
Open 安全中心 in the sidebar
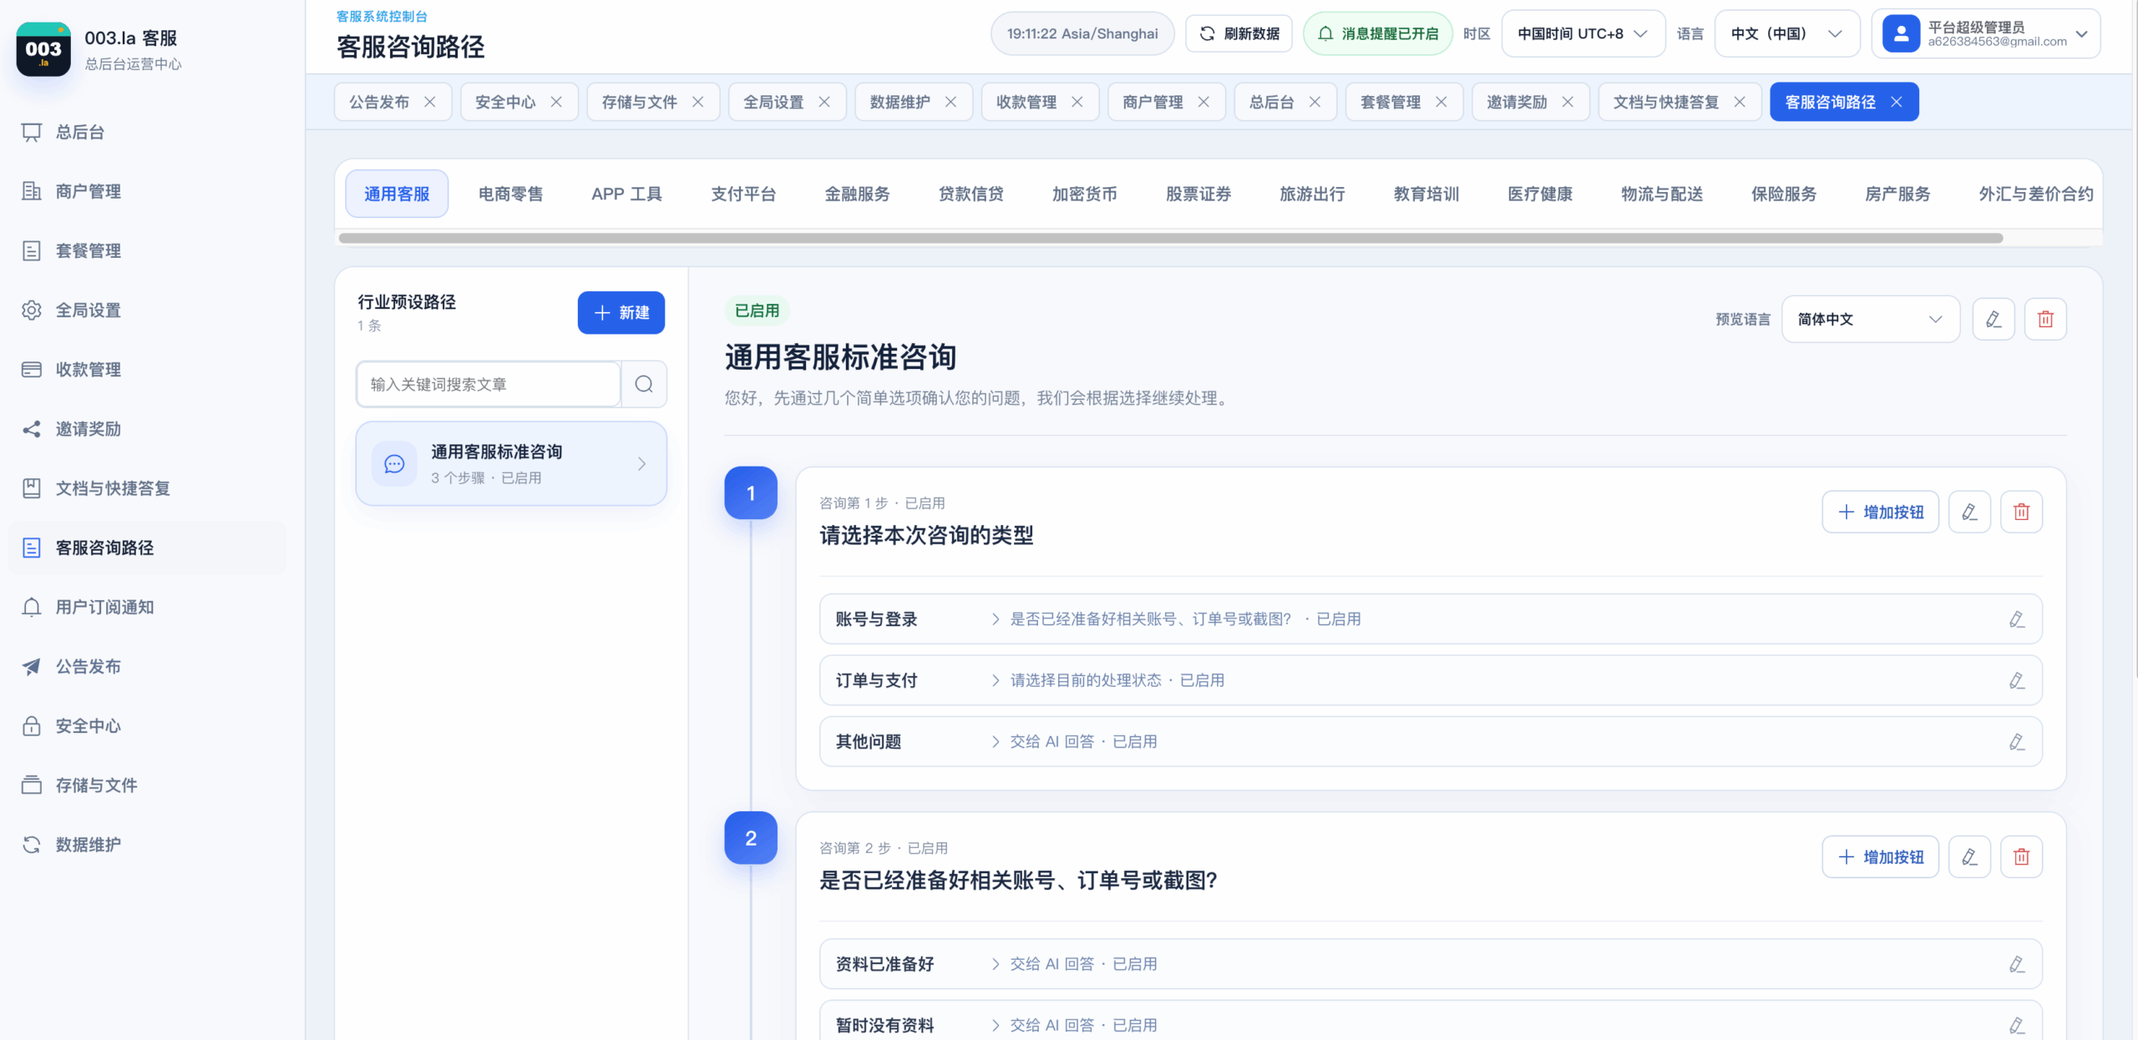88,726
